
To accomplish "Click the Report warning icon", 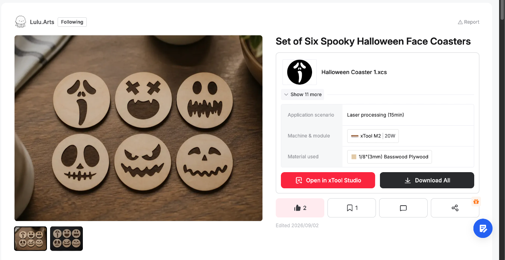I will pos(460,22).
